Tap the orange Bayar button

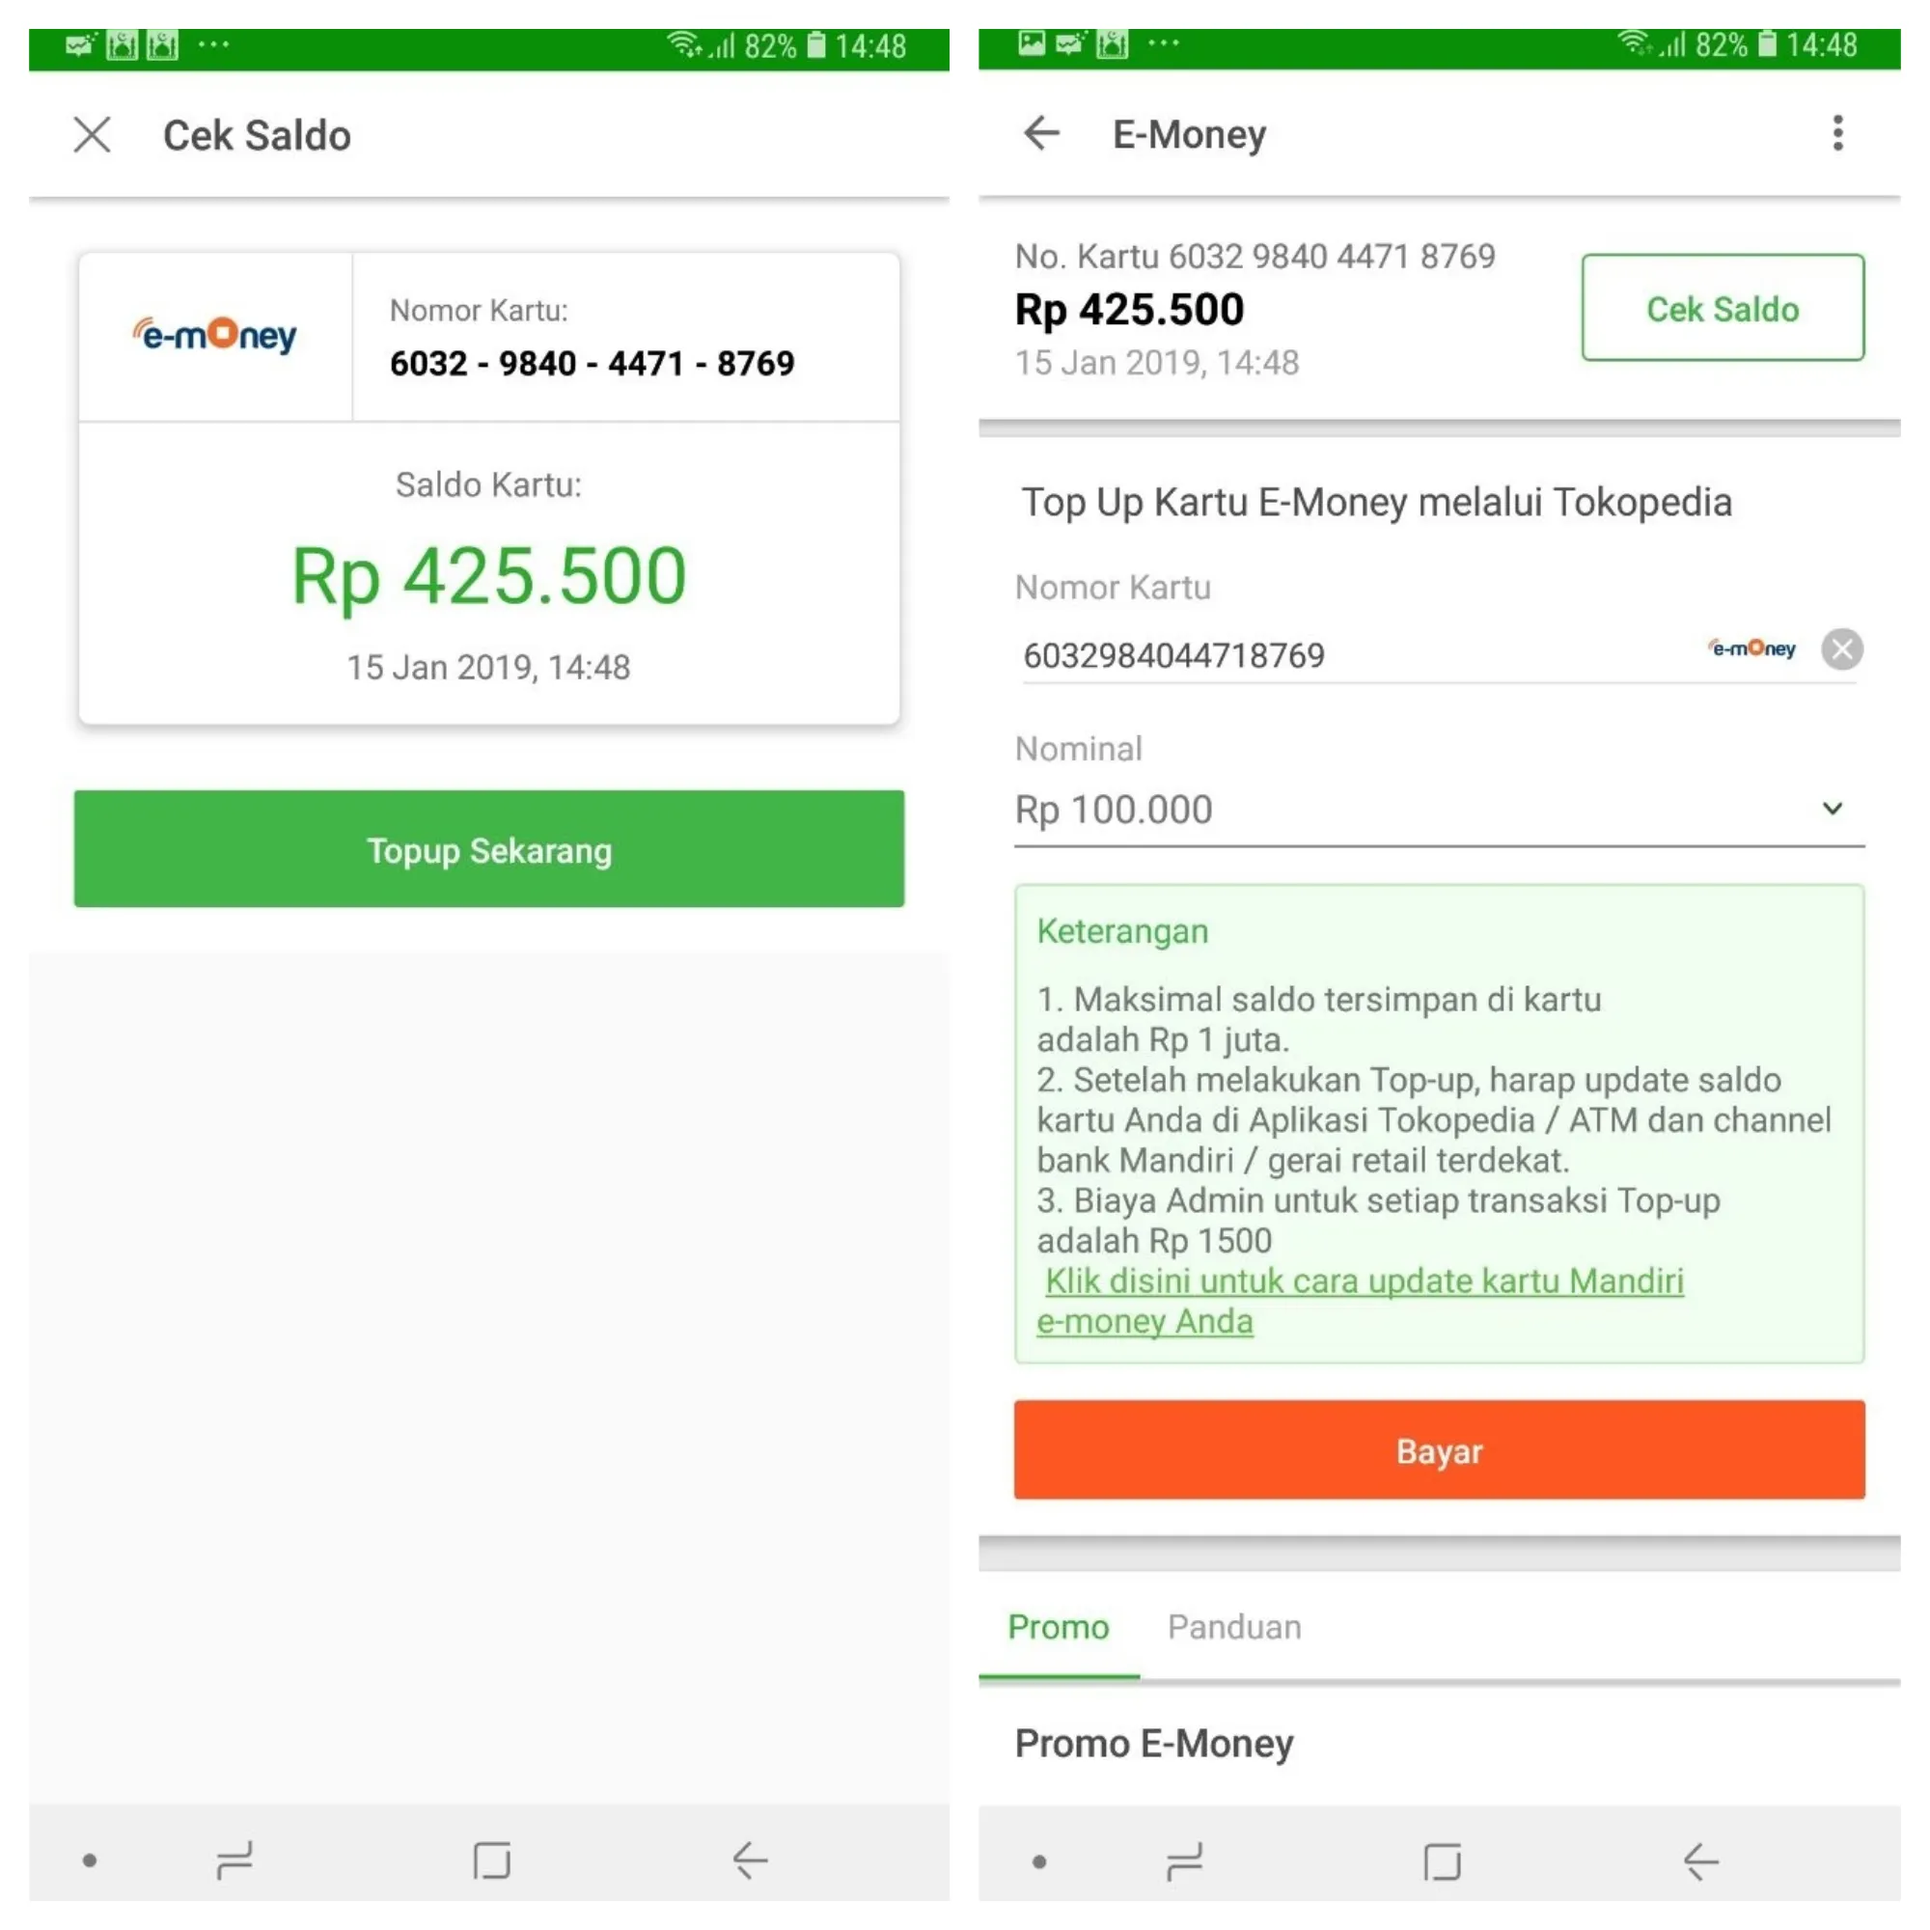(x=1439, y=1451)
